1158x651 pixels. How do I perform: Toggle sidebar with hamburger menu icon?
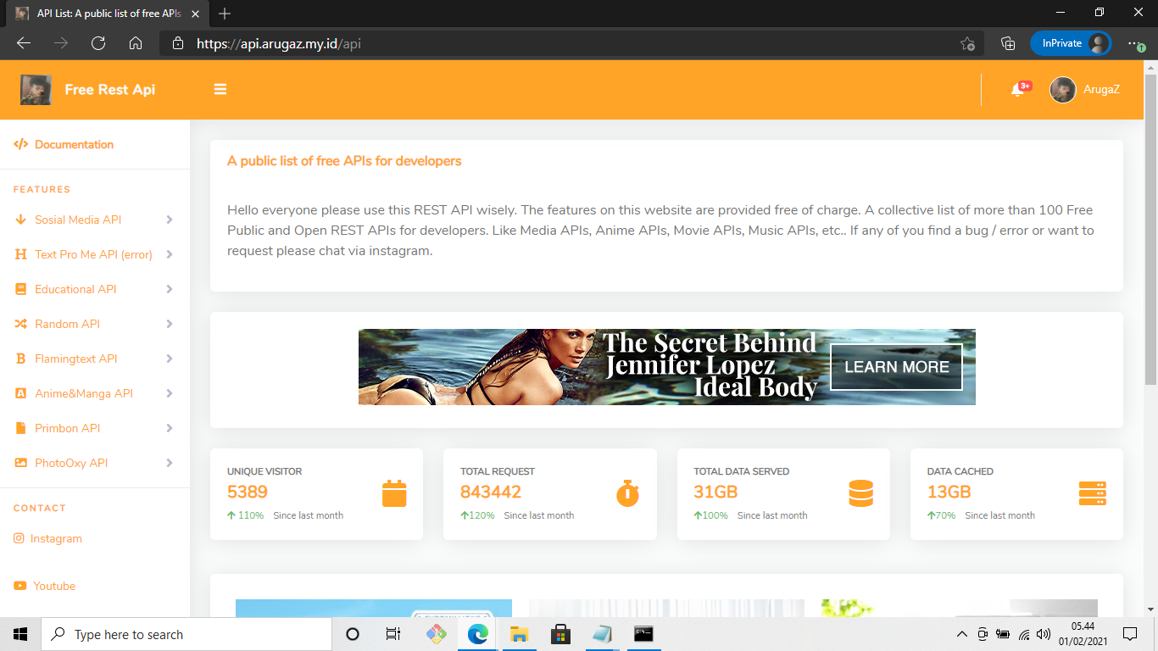pos(220,89)
